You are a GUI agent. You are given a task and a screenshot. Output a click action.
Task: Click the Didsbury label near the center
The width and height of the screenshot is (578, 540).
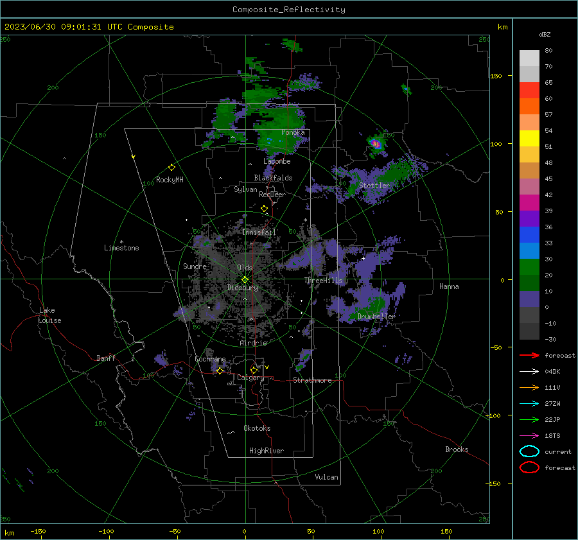(x=243, y=288)
